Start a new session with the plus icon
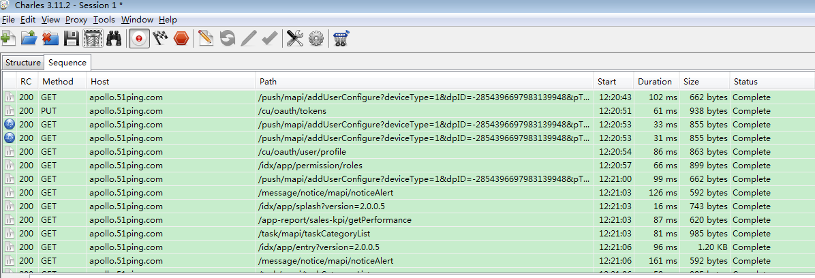Image resolution: width=815 pixels, height=278 pixels. pos(7,39)
